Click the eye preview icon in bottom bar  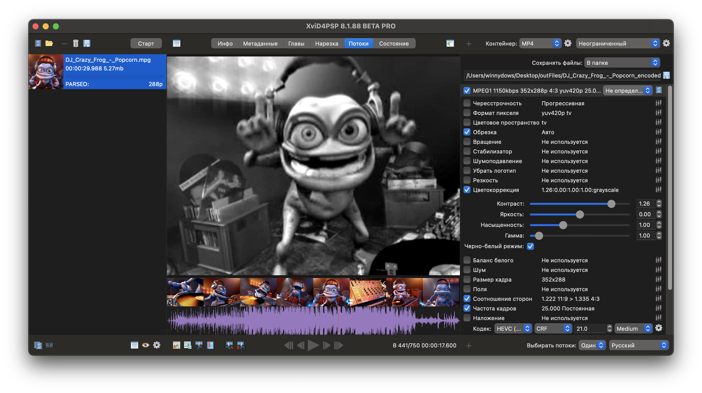tap(145, 345)
